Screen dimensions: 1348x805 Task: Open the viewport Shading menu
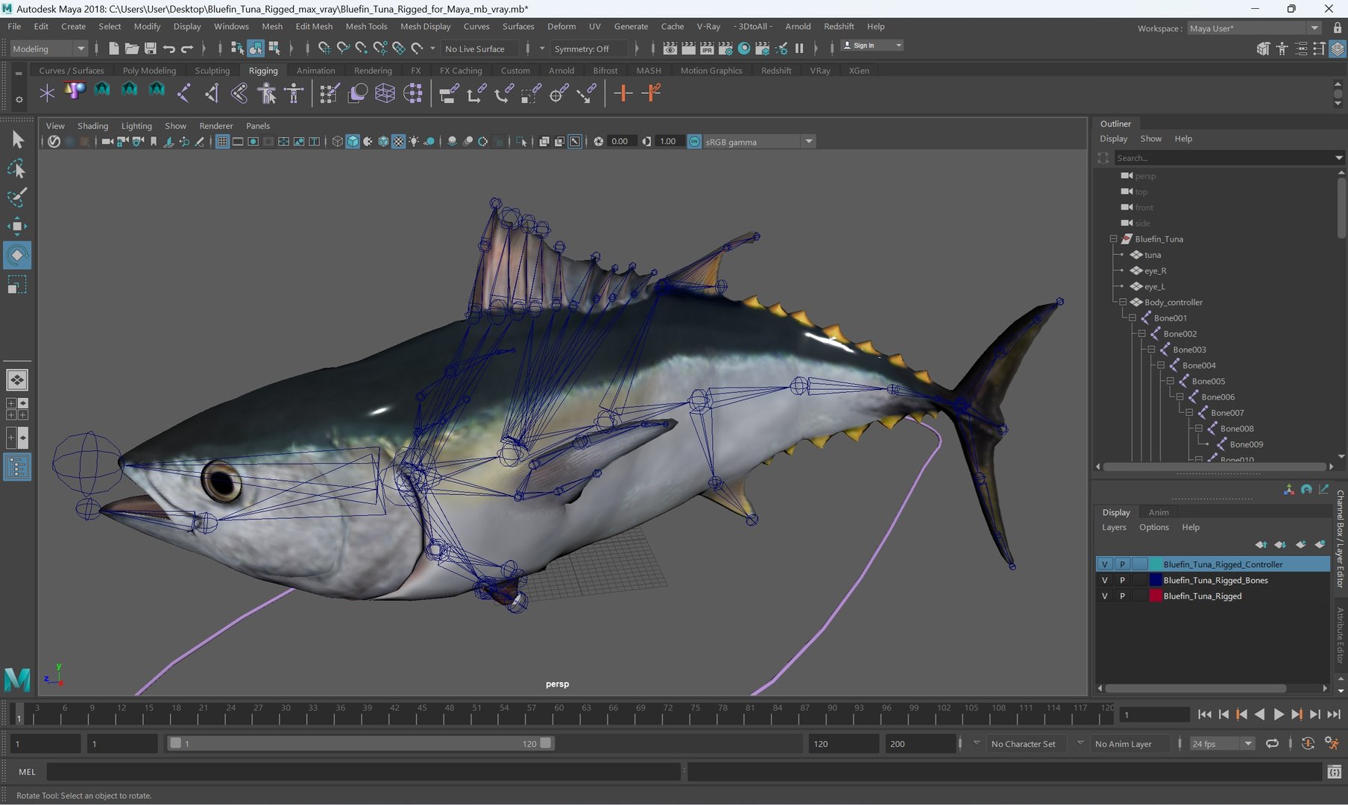[92, 126]
